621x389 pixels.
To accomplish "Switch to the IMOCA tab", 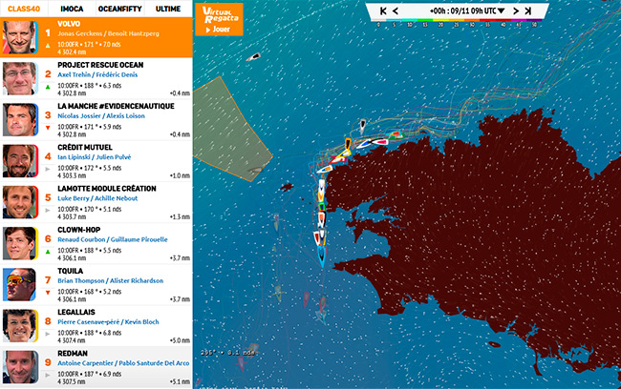I will (x=72, y=9).
